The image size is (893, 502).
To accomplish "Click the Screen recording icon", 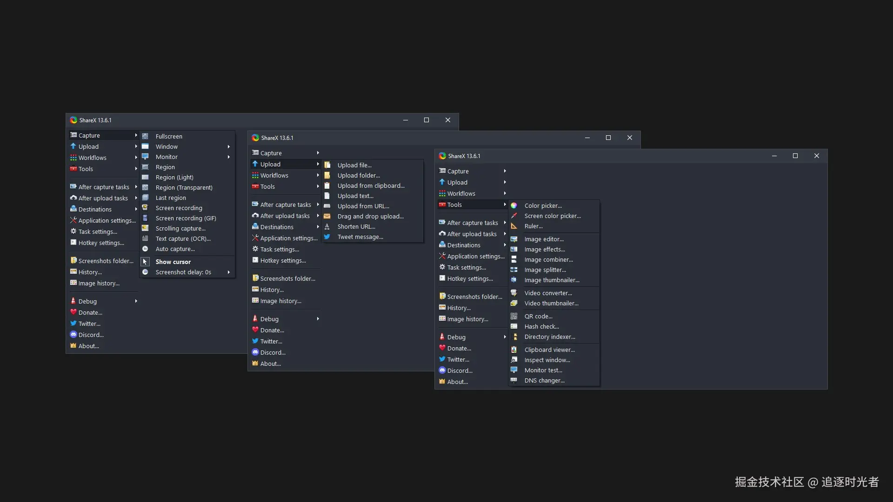I will [x=145, y=208].
